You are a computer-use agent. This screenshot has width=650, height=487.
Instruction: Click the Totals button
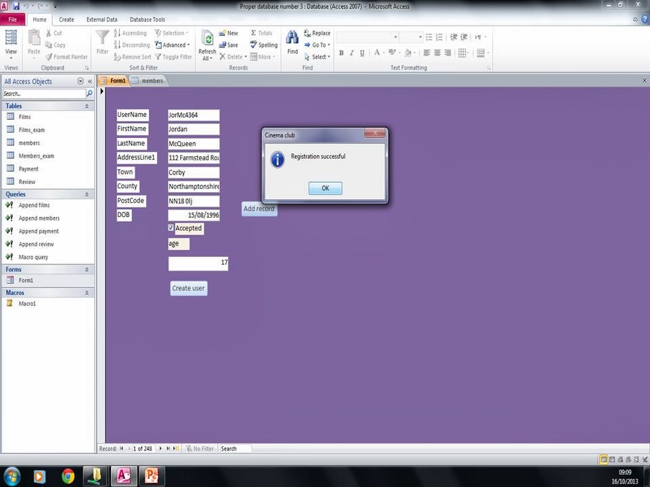coord(261,33)
